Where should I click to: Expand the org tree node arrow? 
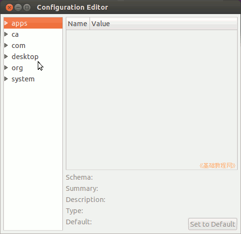coord(6,68)
